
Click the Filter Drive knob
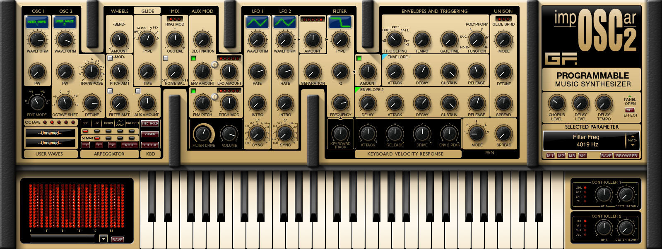(202, 134)
